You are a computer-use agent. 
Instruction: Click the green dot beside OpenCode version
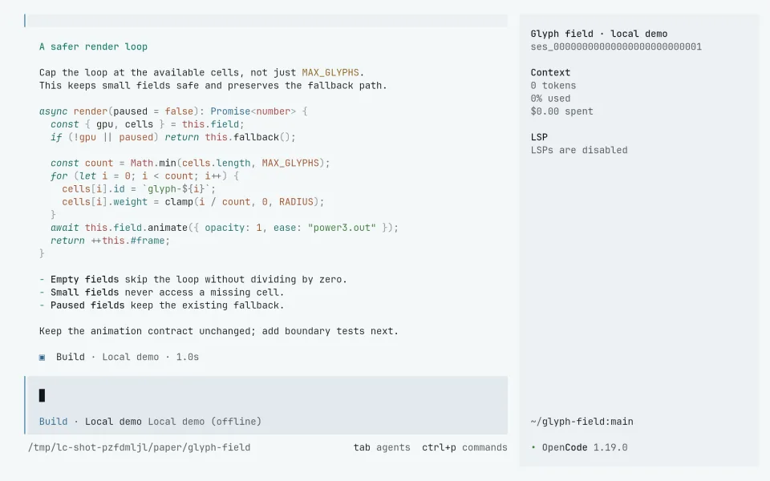coord(533,447)
